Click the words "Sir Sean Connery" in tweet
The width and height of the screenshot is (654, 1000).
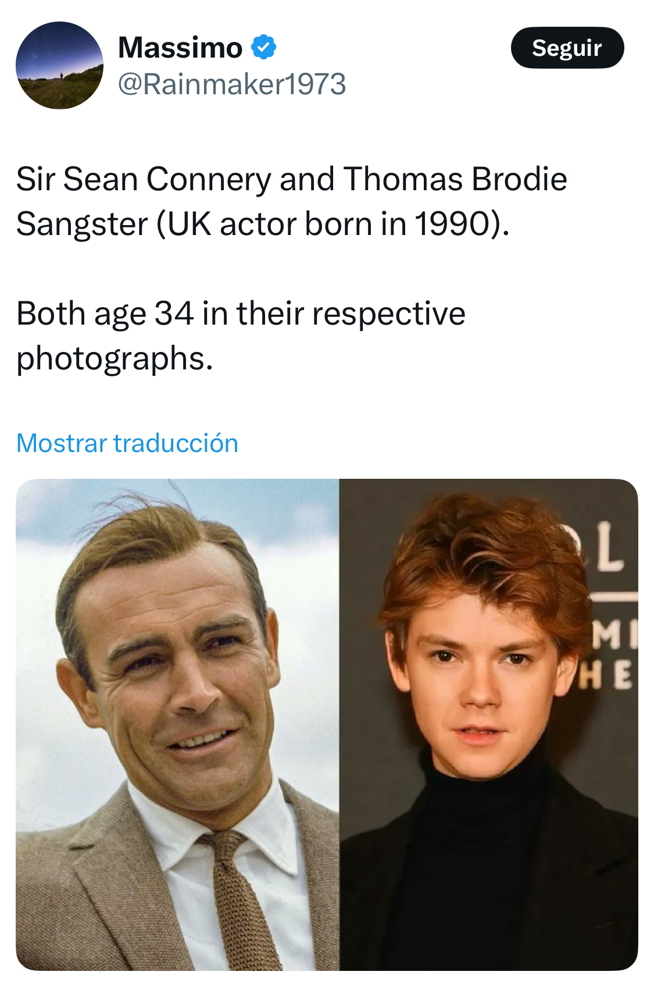point(143,179)
